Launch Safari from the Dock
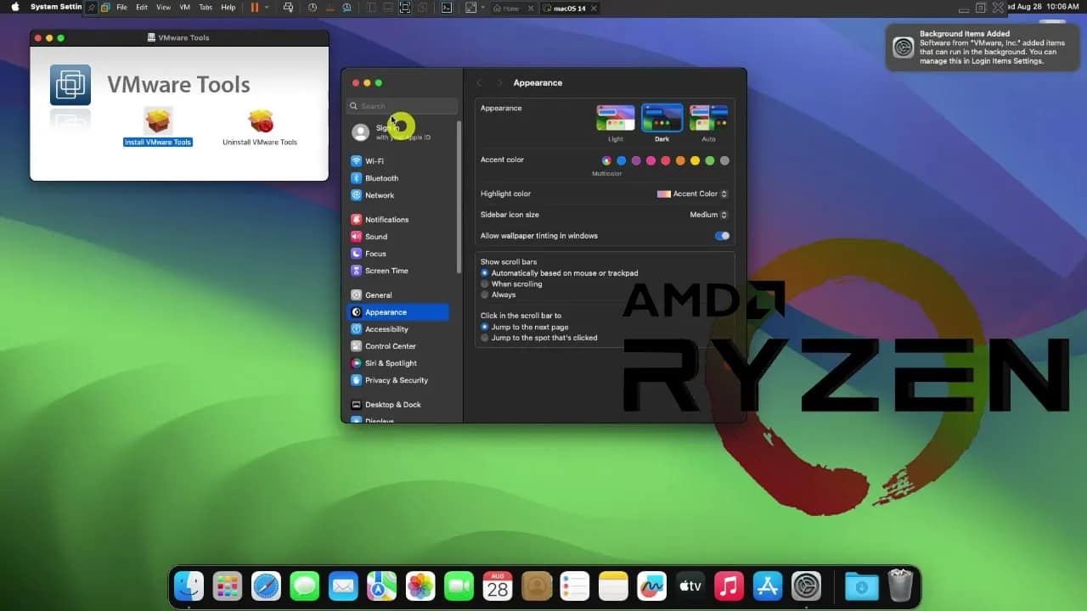Viewport: 1087px width, 611px height. (x=266, y=586)
